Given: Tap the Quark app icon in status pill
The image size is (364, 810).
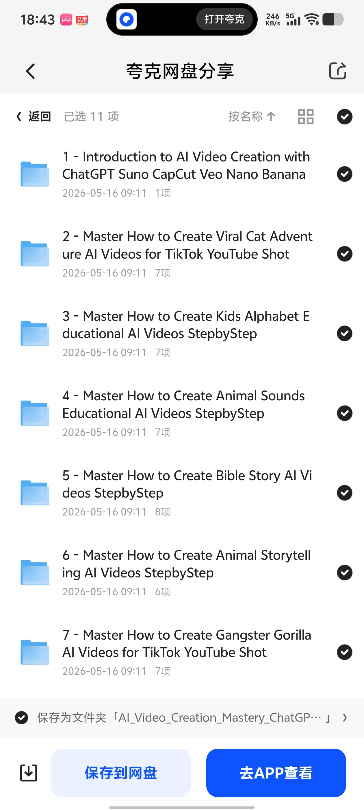Looking at the screenshot, I should point(127,19).
